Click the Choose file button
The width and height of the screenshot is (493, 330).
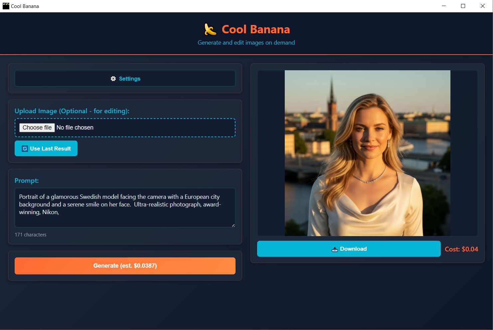[x=37, y=128]
